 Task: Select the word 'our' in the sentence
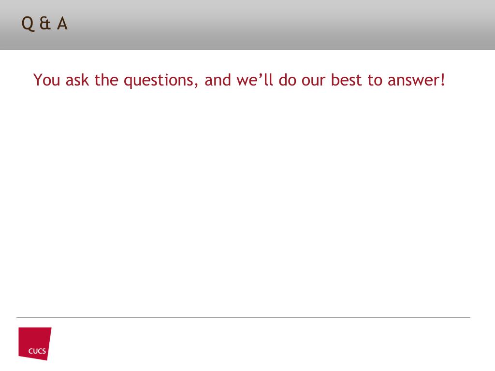(x=313, y=81)
